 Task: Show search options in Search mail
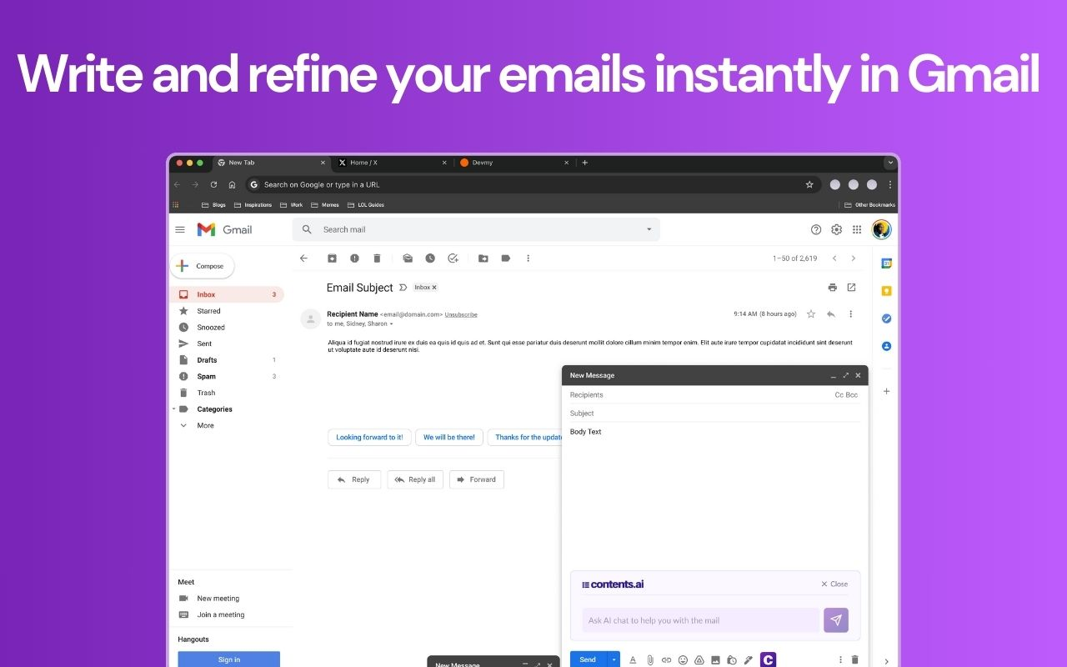click(649, 229)
